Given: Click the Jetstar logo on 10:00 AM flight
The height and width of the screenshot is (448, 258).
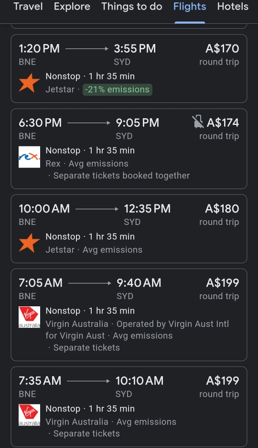Looking at the screenshot, I should (x=29, y=243).
